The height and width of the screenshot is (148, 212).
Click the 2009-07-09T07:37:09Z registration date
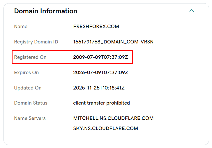[x=100, y=57]
